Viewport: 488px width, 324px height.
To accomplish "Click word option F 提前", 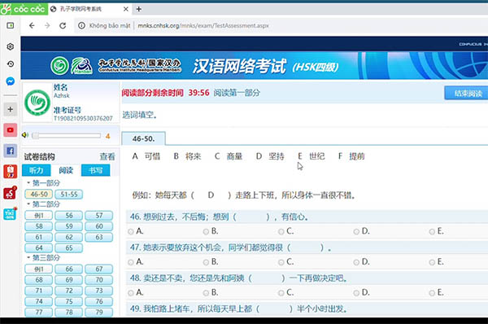I will point(351,156).
